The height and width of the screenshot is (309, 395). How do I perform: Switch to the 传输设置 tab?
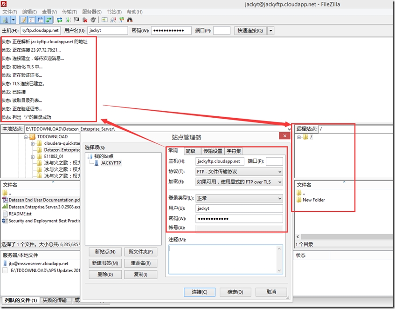pyautogui.click(x=213, y=151)
